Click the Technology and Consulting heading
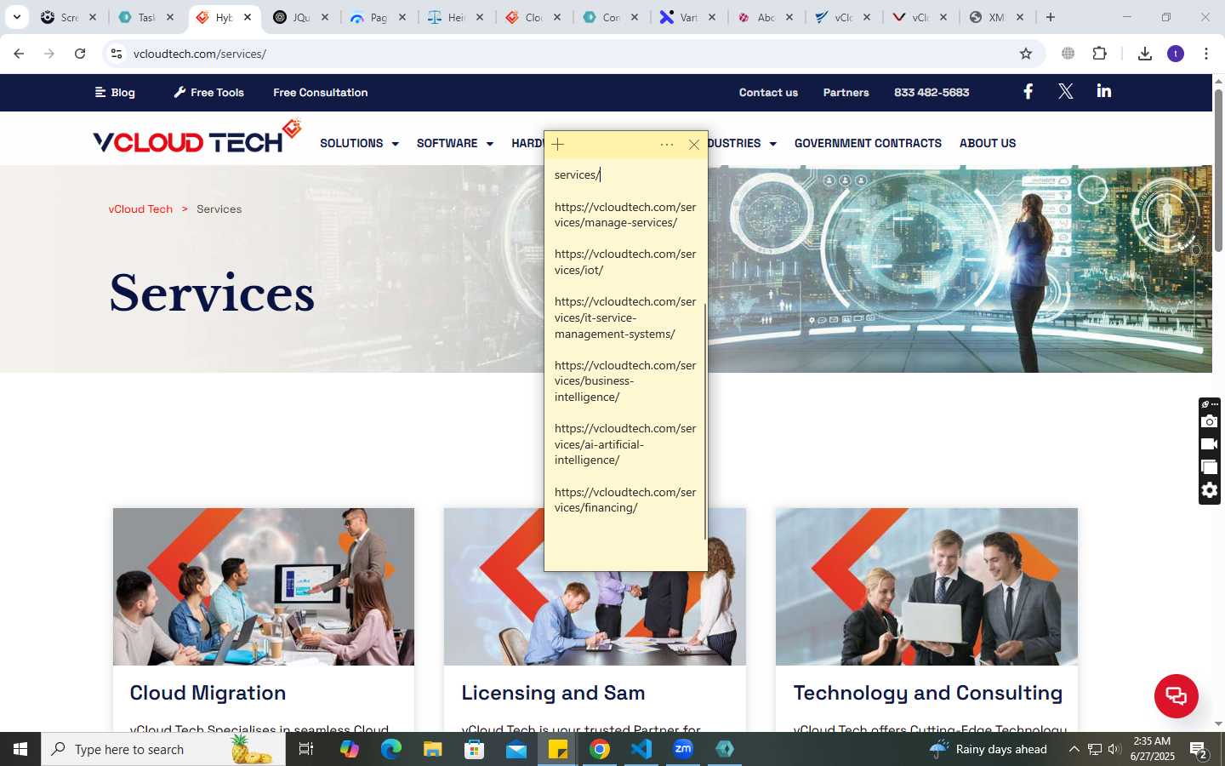This screenshot has width=1225, height=766. click(928, 693)
